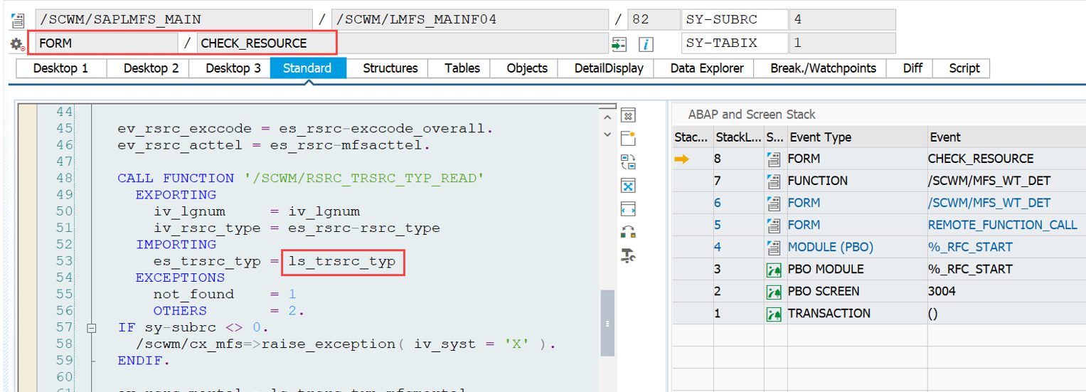Click the gear icon beside the FORM field
This screenshot has width=1086, height=392.
(x=17, y=44)
